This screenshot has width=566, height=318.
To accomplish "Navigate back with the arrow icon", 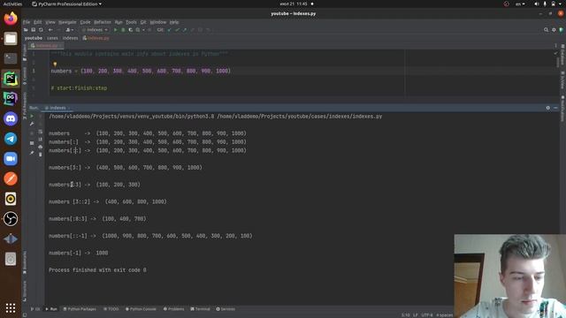I will pyautogui.click(x=50, y=30).
